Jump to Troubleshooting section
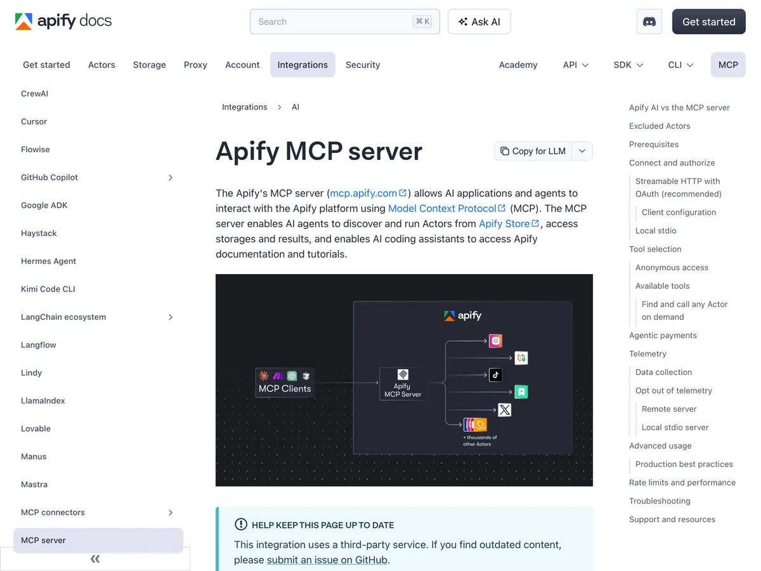Screen dimensions: 761x571 [660, 501]
